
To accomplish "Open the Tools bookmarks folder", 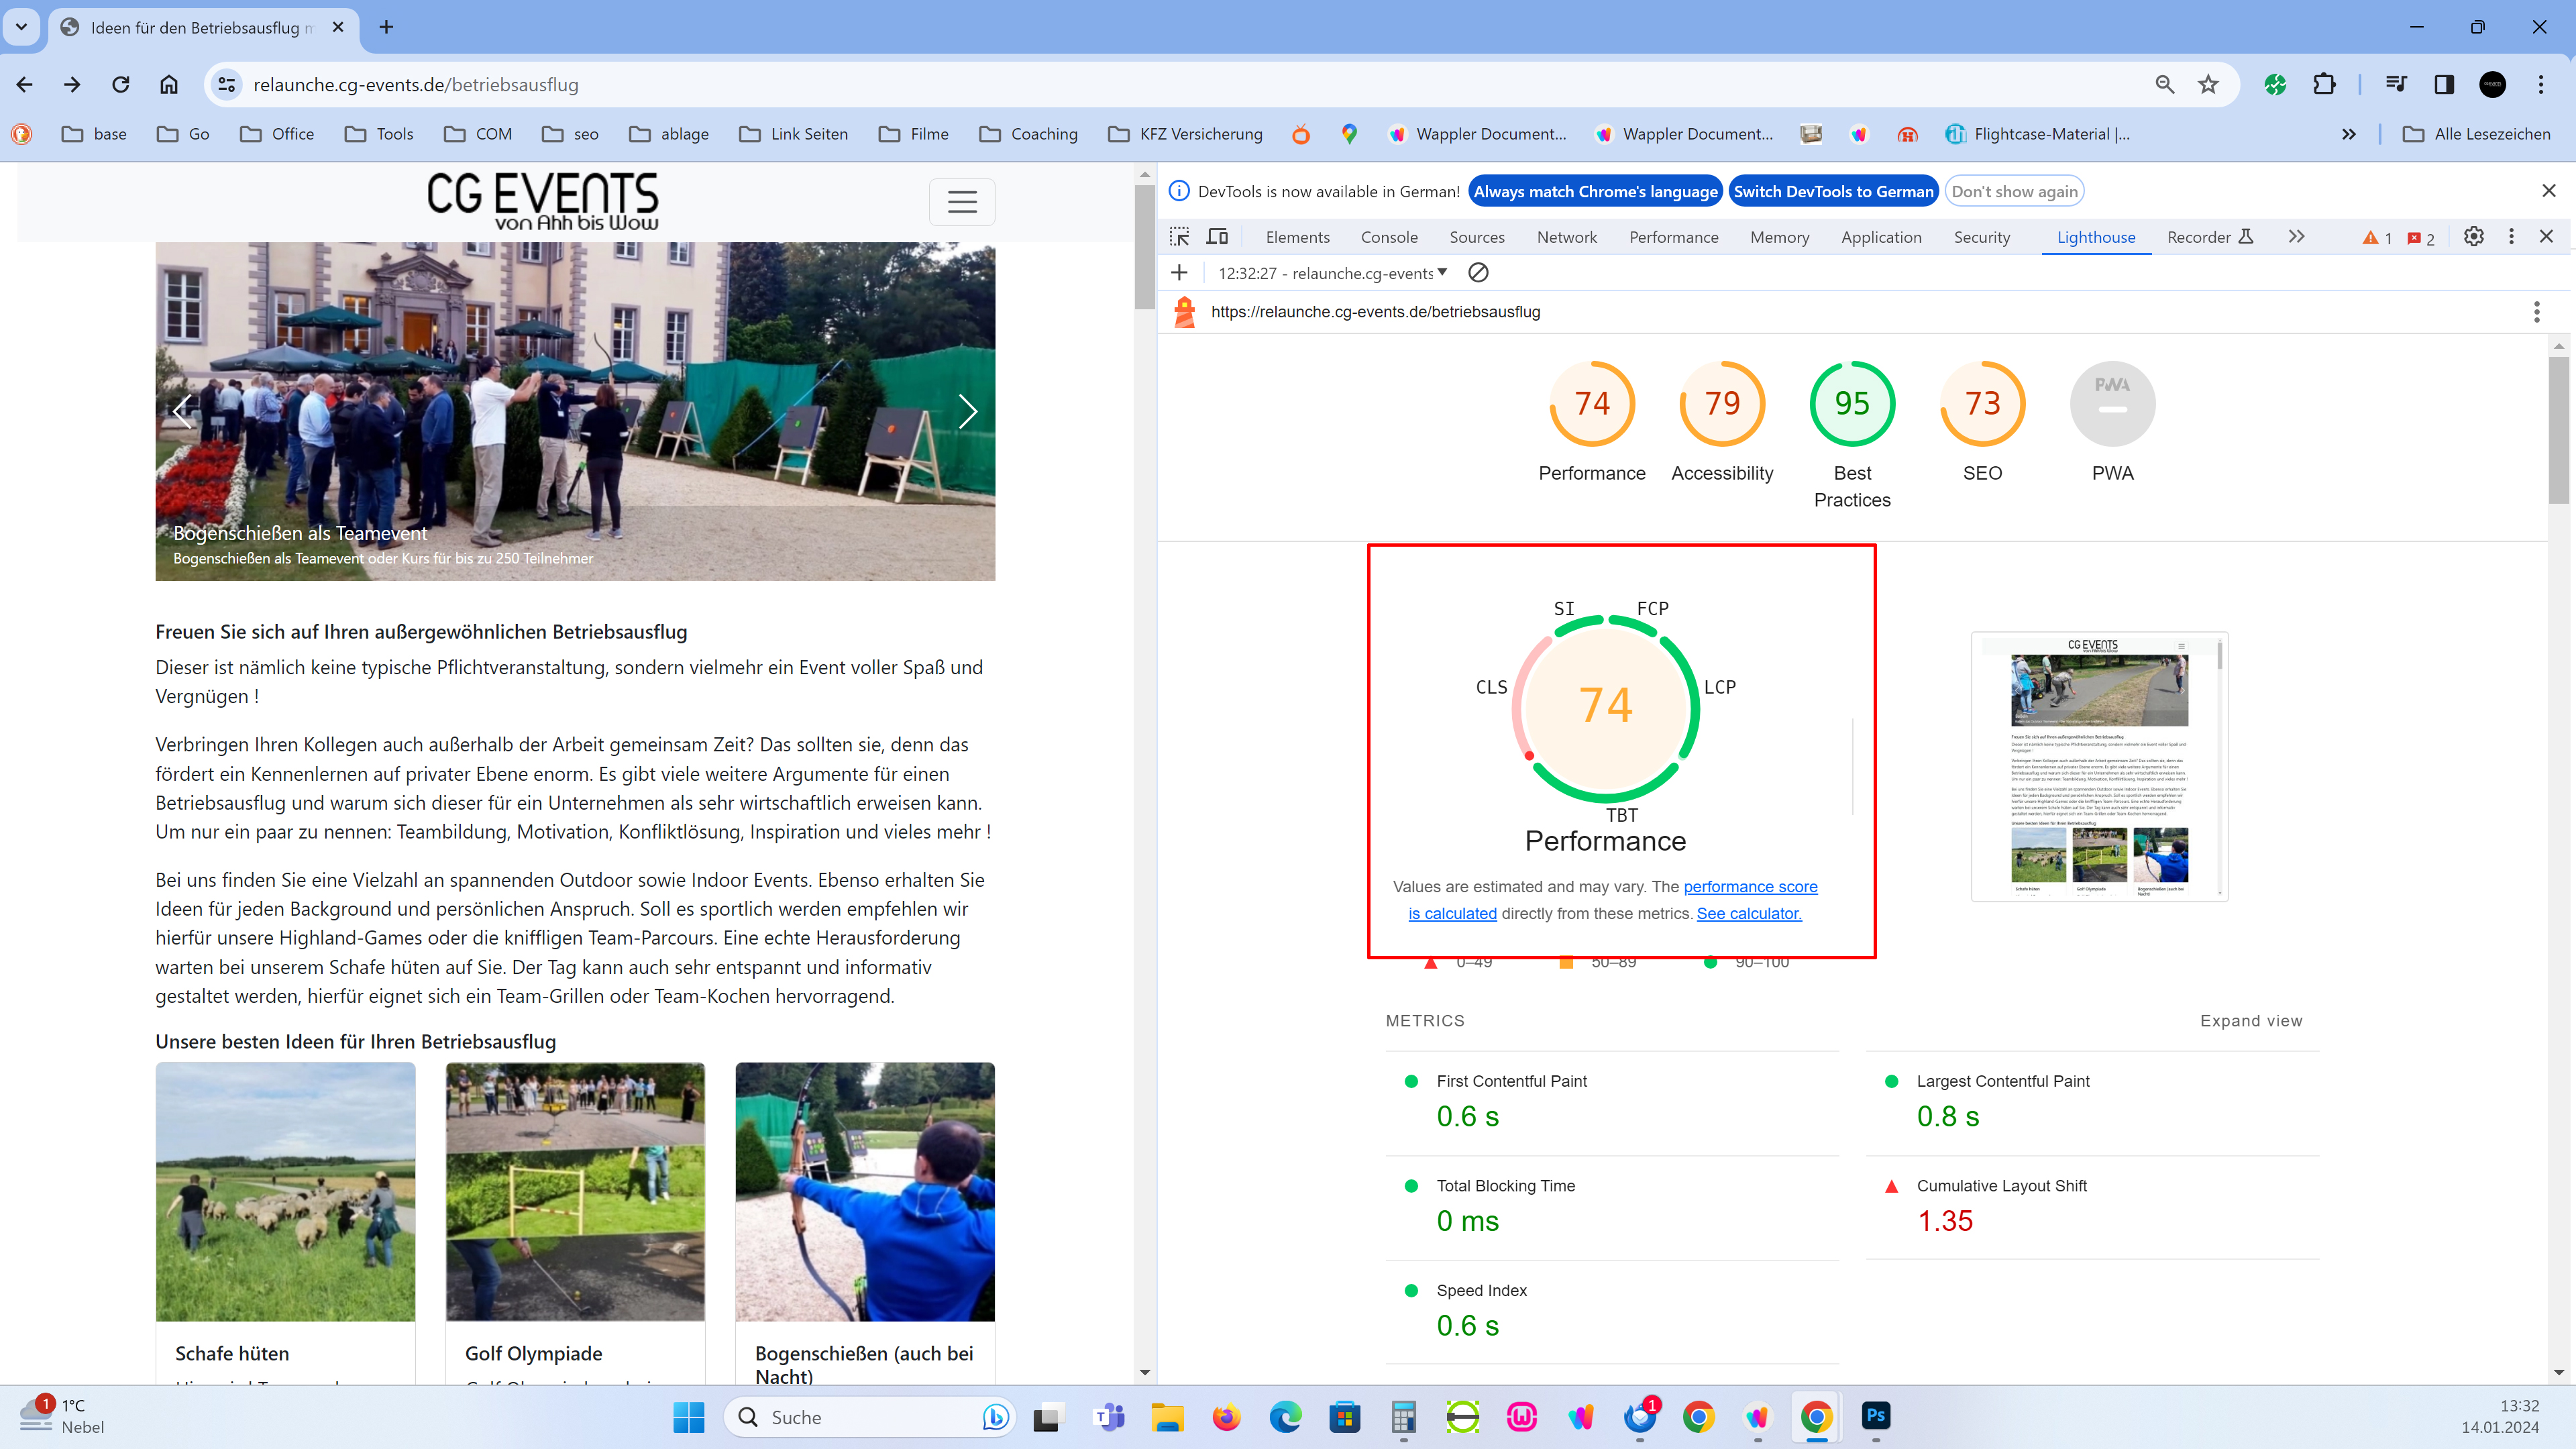I will 378,134.
